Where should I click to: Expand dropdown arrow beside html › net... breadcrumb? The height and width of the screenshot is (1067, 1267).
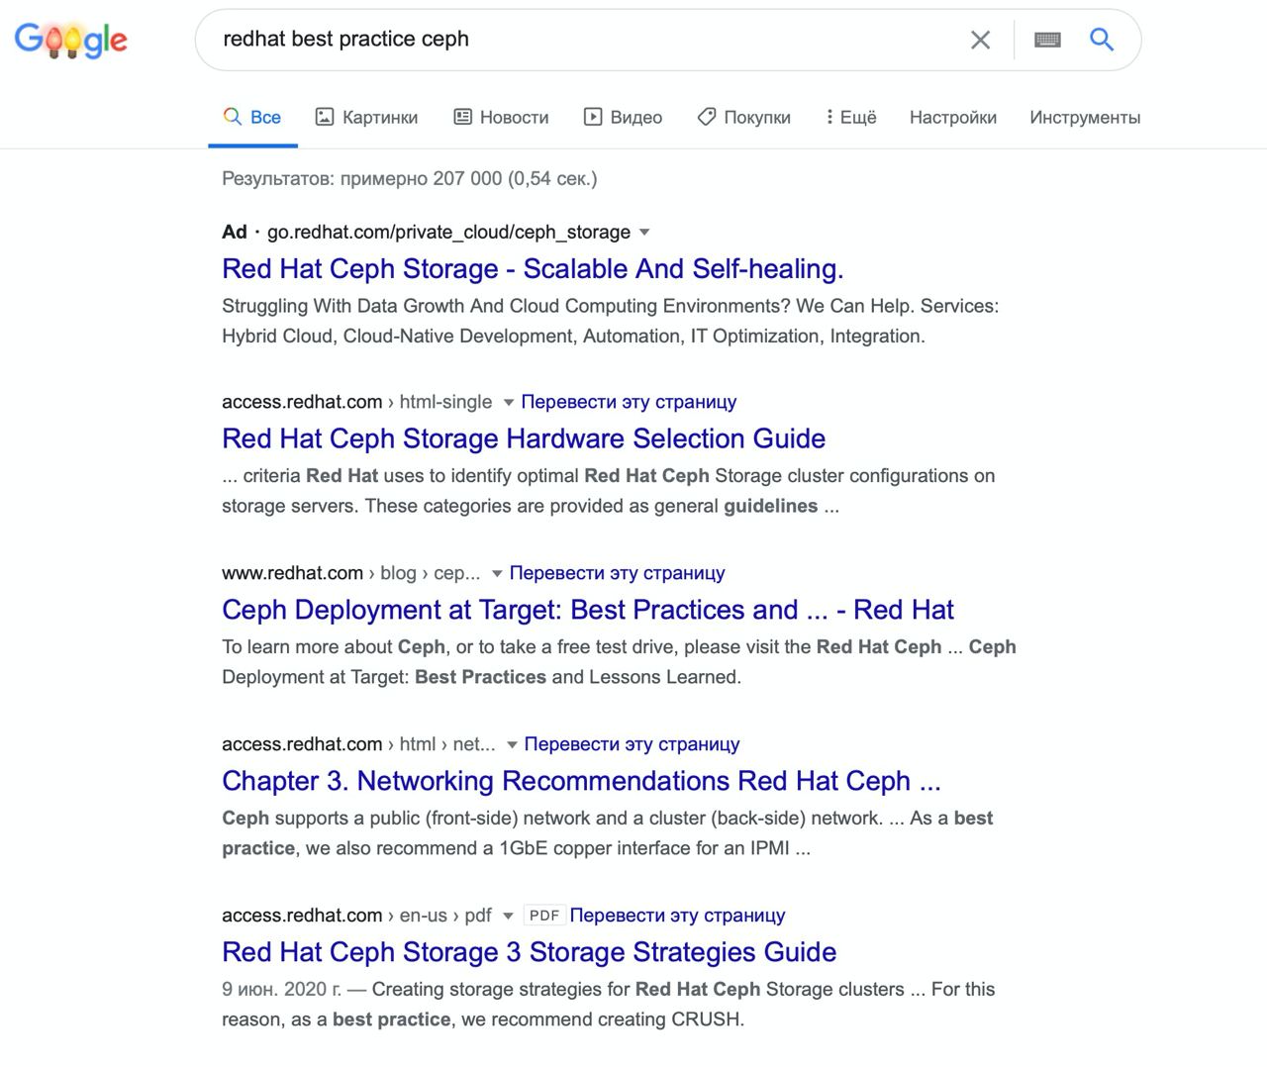coord(512,745)
